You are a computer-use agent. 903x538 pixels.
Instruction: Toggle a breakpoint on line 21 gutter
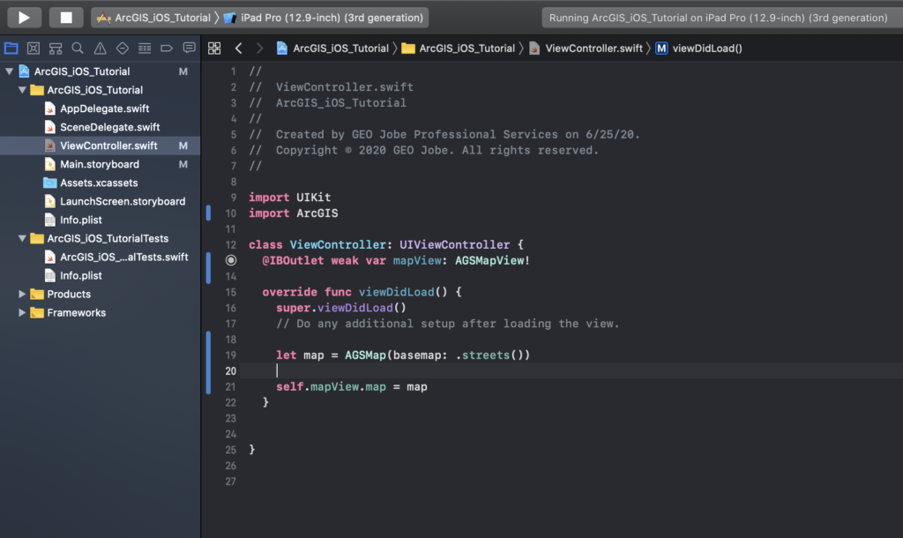tap(231, 386)
